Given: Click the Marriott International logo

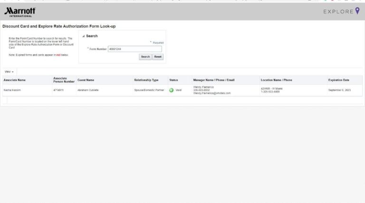Looking at the screenshot, I should (x=20, y=12).
